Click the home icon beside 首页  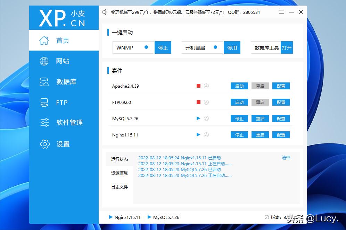click(44, 40)
